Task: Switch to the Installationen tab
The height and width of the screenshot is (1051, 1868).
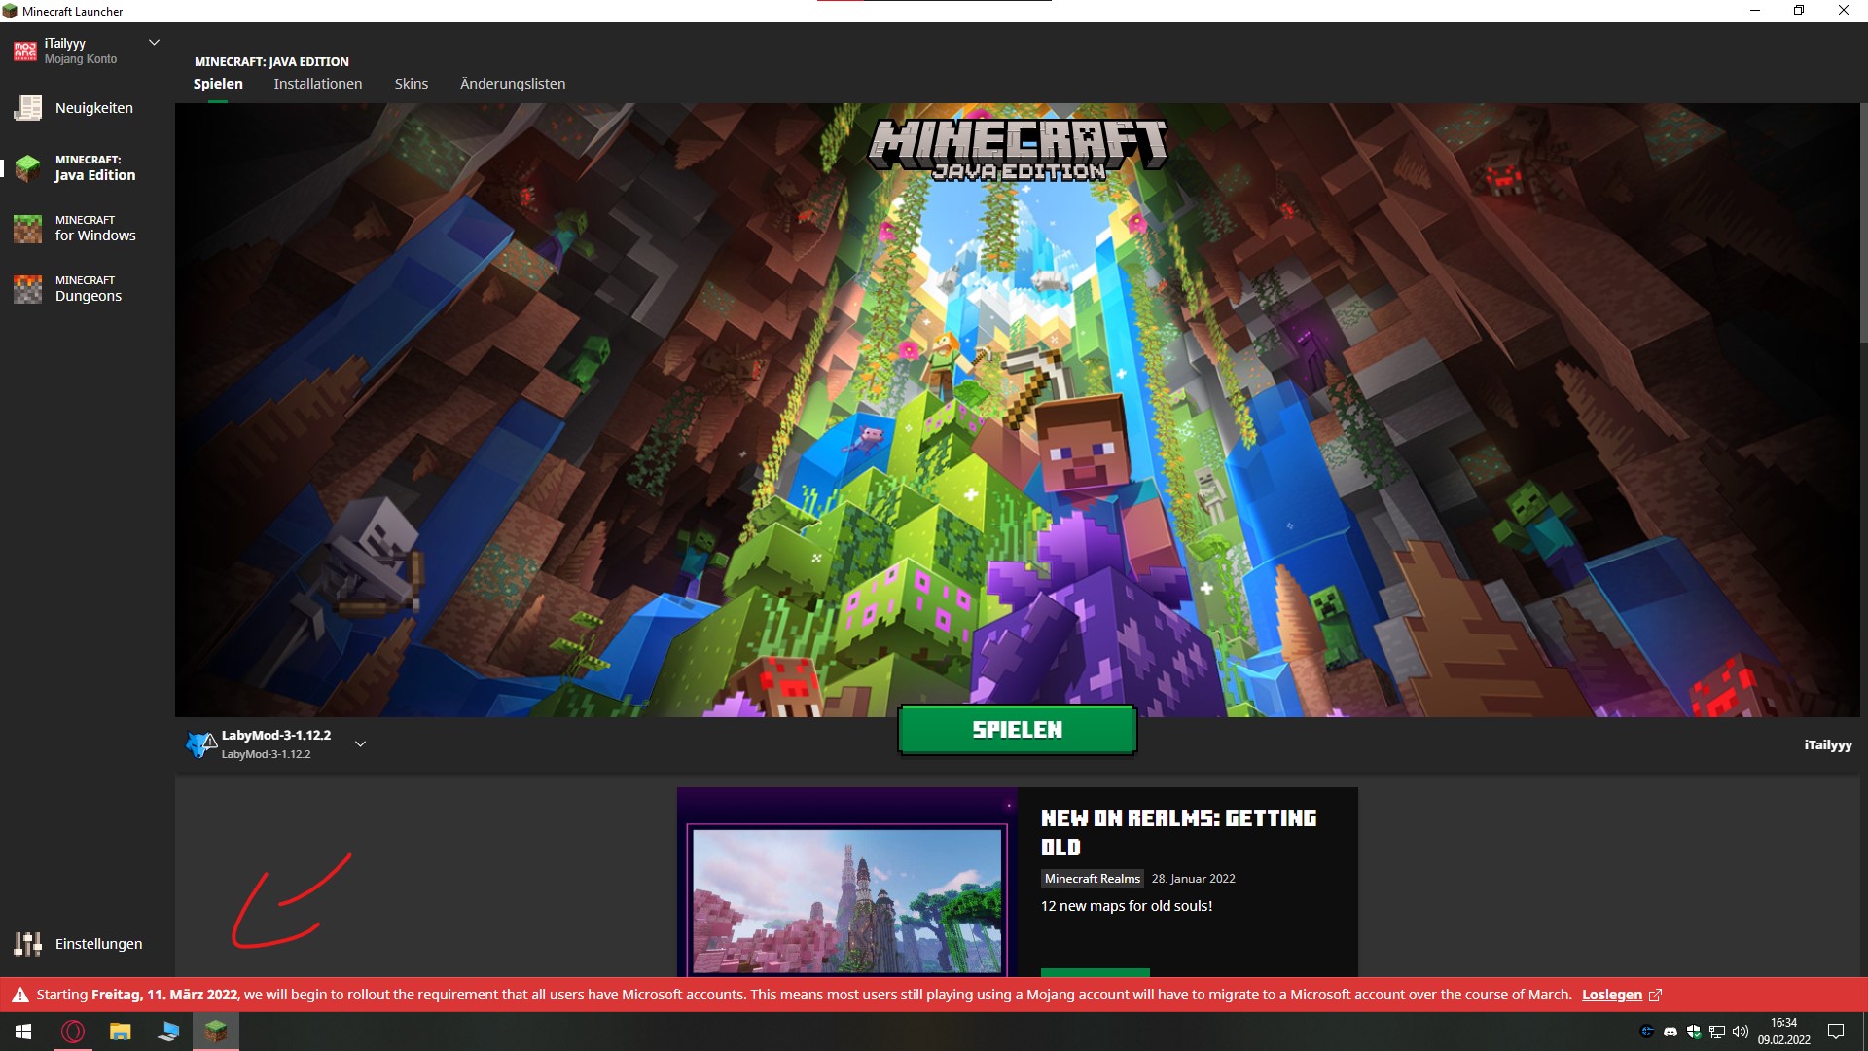Action: [x=318, y=84]
